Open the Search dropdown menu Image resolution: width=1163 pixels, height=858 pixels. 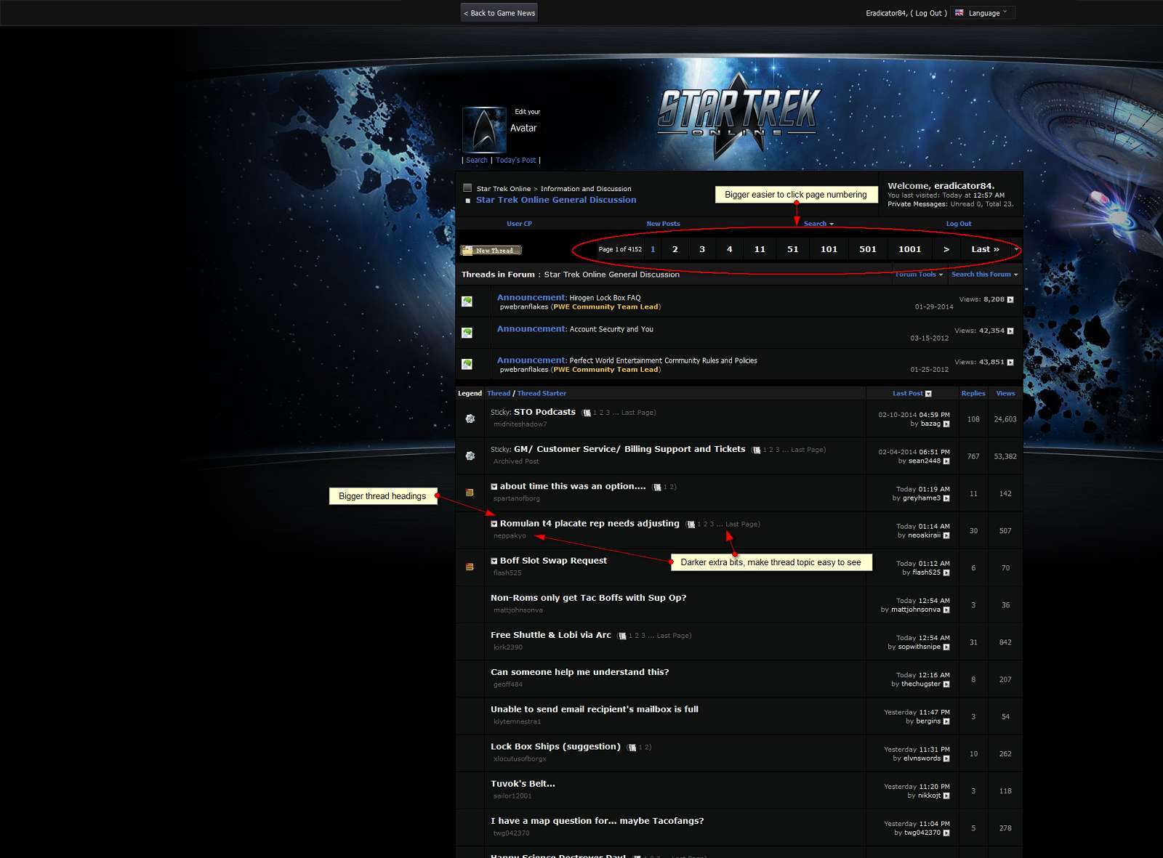click(818, 224)
